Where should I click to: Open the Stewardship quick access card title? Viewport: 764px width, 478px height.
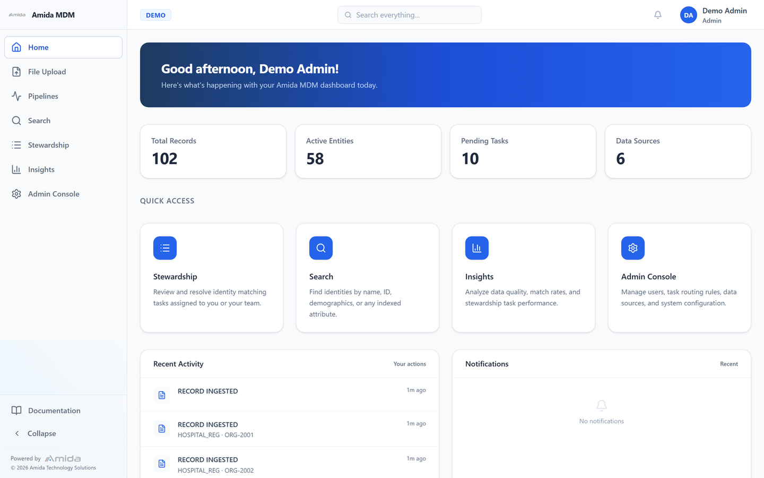point(175,277)
